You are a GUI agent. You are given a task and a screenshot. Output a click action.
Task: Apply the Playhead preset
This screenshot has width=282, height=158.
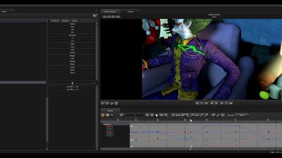click(x=72, y=35)
